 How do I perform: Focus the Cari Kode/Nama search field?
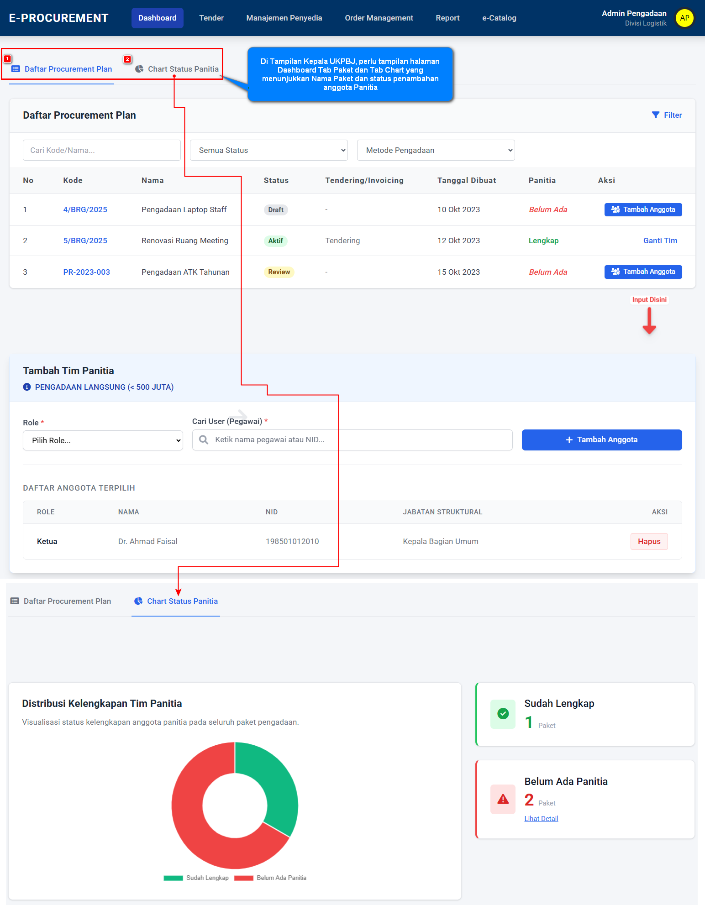tap(102, 150)
